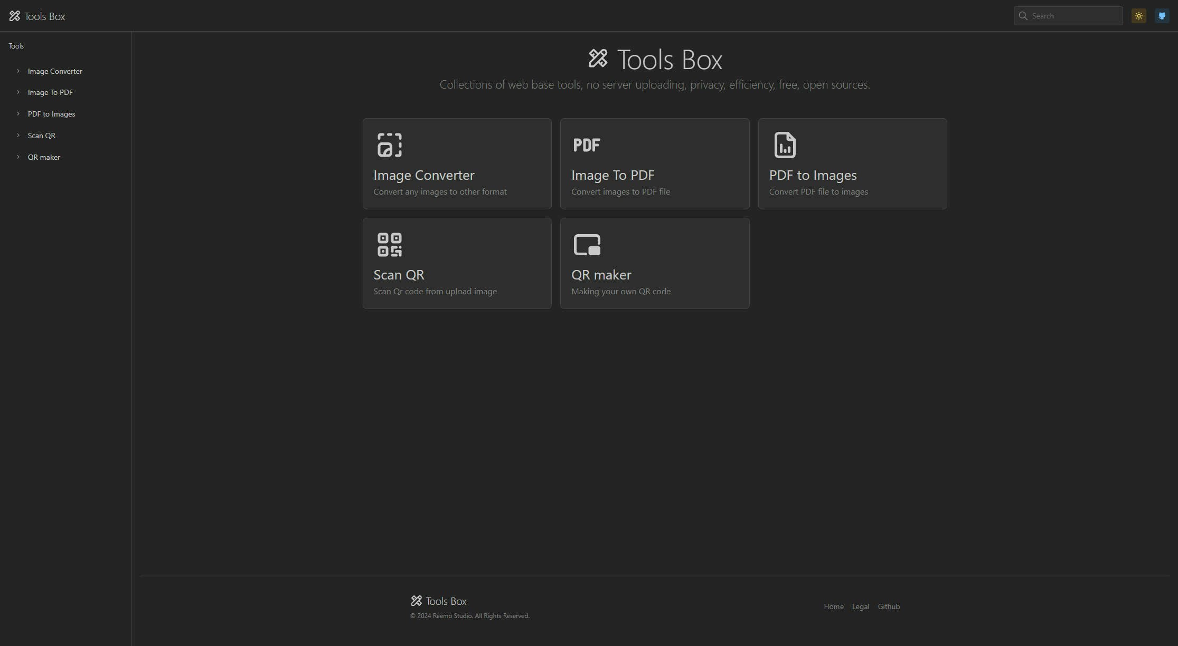Click 'Making your own QR code' description
The image size is (1178, 646).
pos(621,292)
